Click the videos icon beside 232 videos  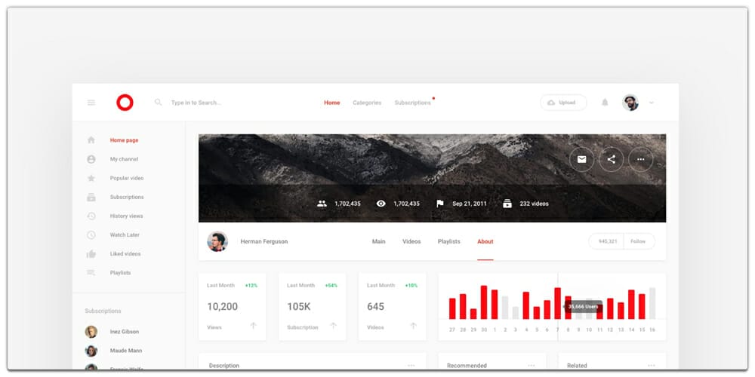pos(507,204)
